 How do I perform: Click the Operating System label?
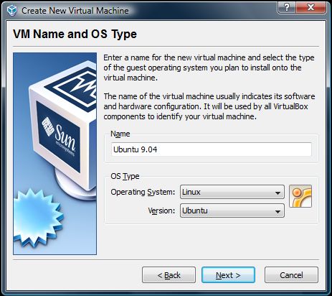(x=143, y=192)
